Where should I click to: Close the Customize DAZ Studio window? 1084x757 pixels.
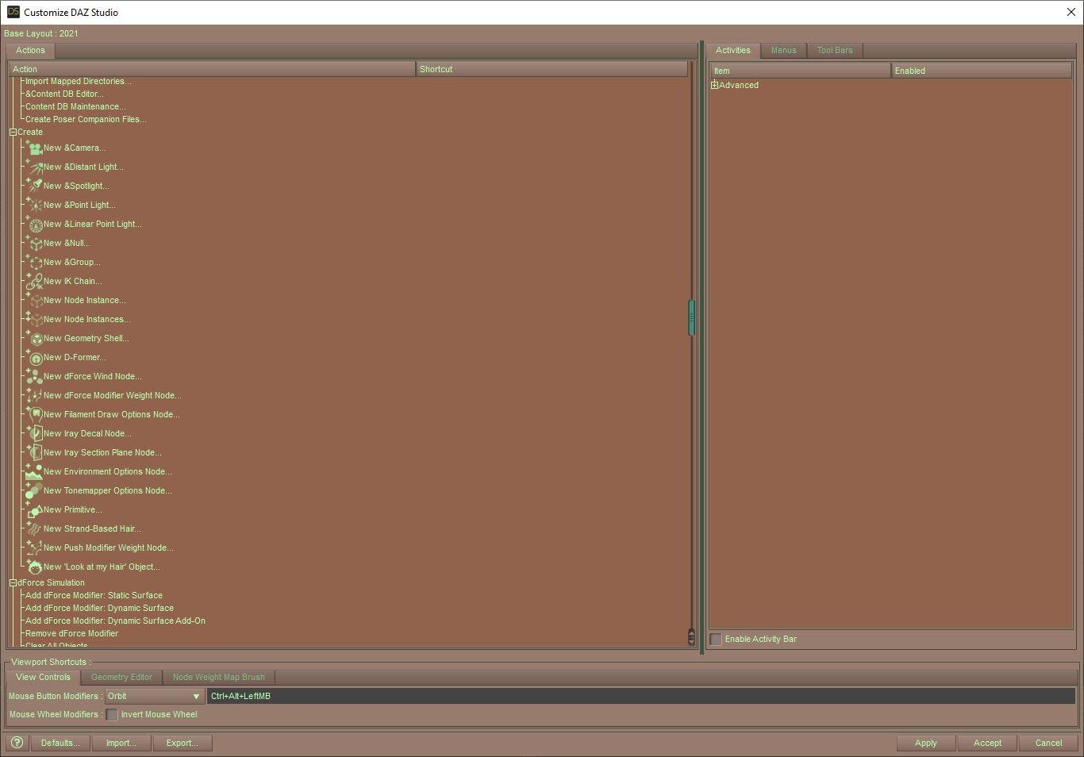pyautogui.click(x=1071, y=12)
